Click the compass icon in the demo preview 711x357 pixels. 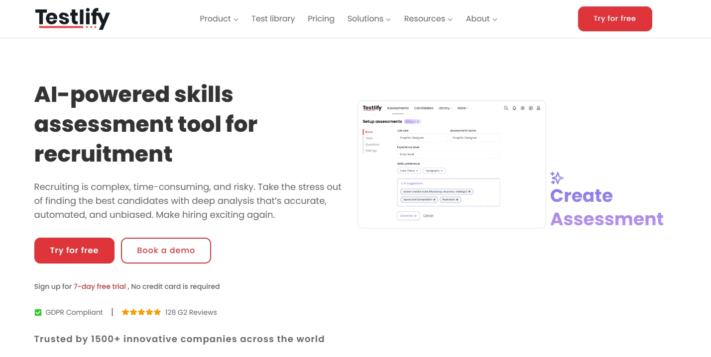click(x=531, y=108)
